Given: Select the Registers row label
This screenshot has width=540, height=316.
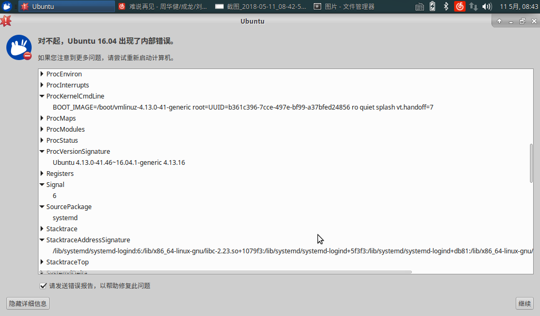Looking at the screenshot, I should pyautogui.click(x=60, y=174).
